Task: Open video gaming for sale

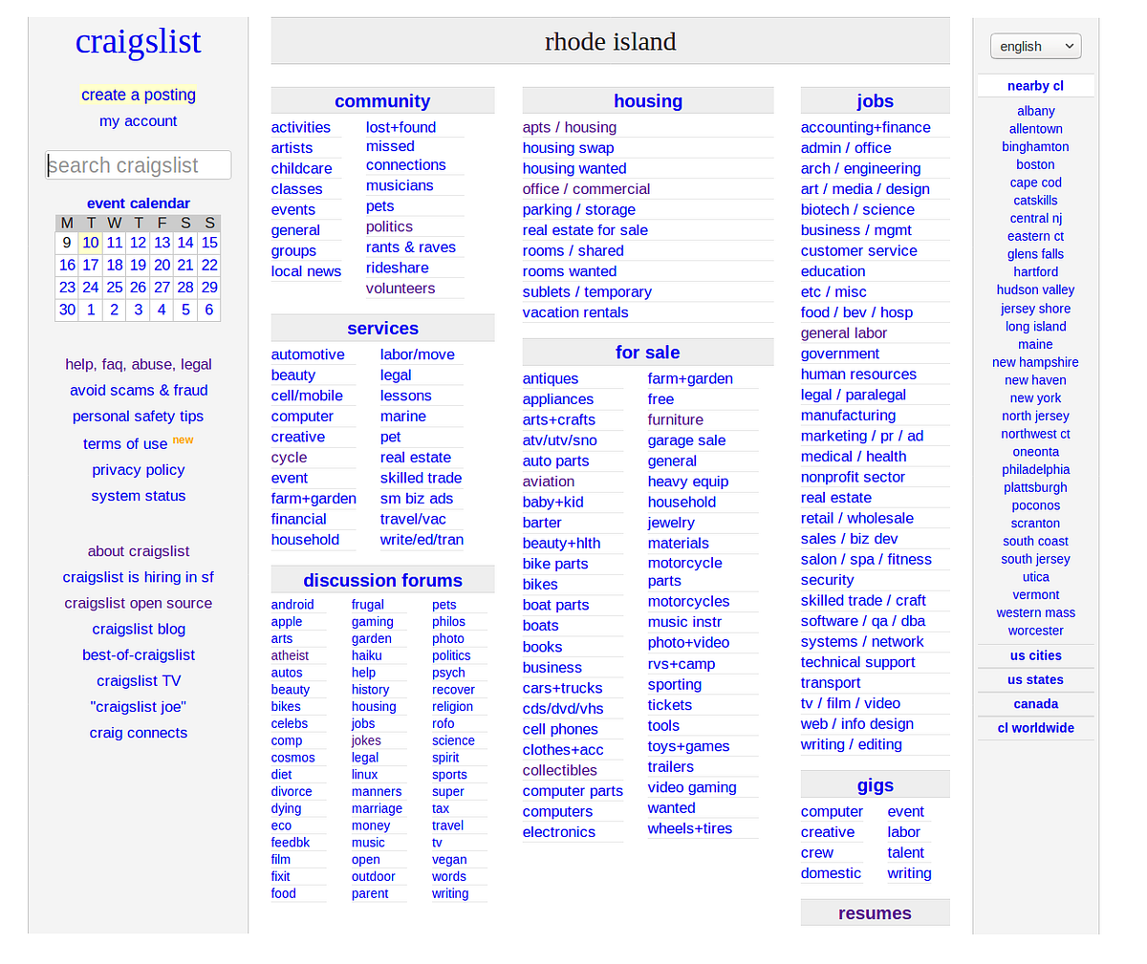Action: 692,787
